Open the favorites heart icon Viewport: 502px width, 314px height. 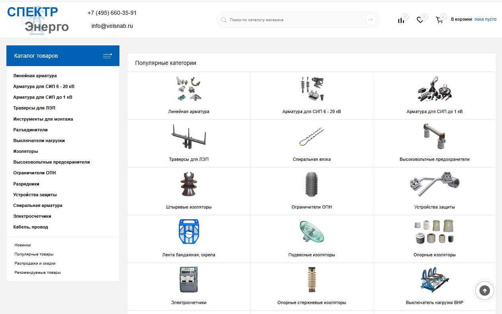click(x=420, y=20)
